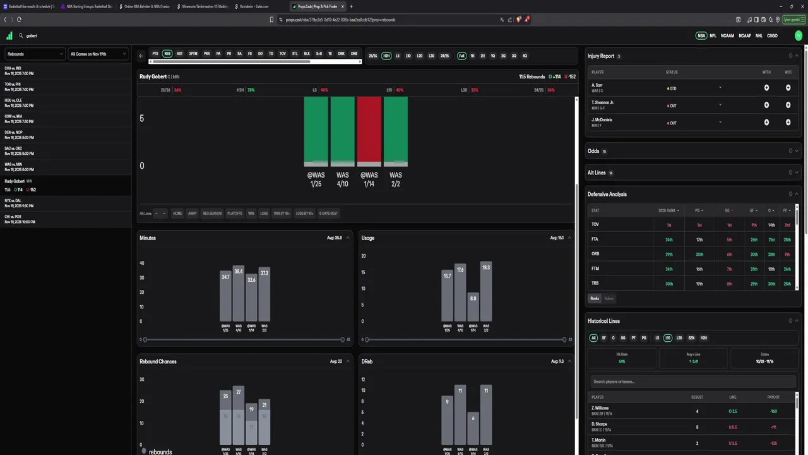Click the Minutes range slider left handle

pyautogui.click(x=145, y=339)
